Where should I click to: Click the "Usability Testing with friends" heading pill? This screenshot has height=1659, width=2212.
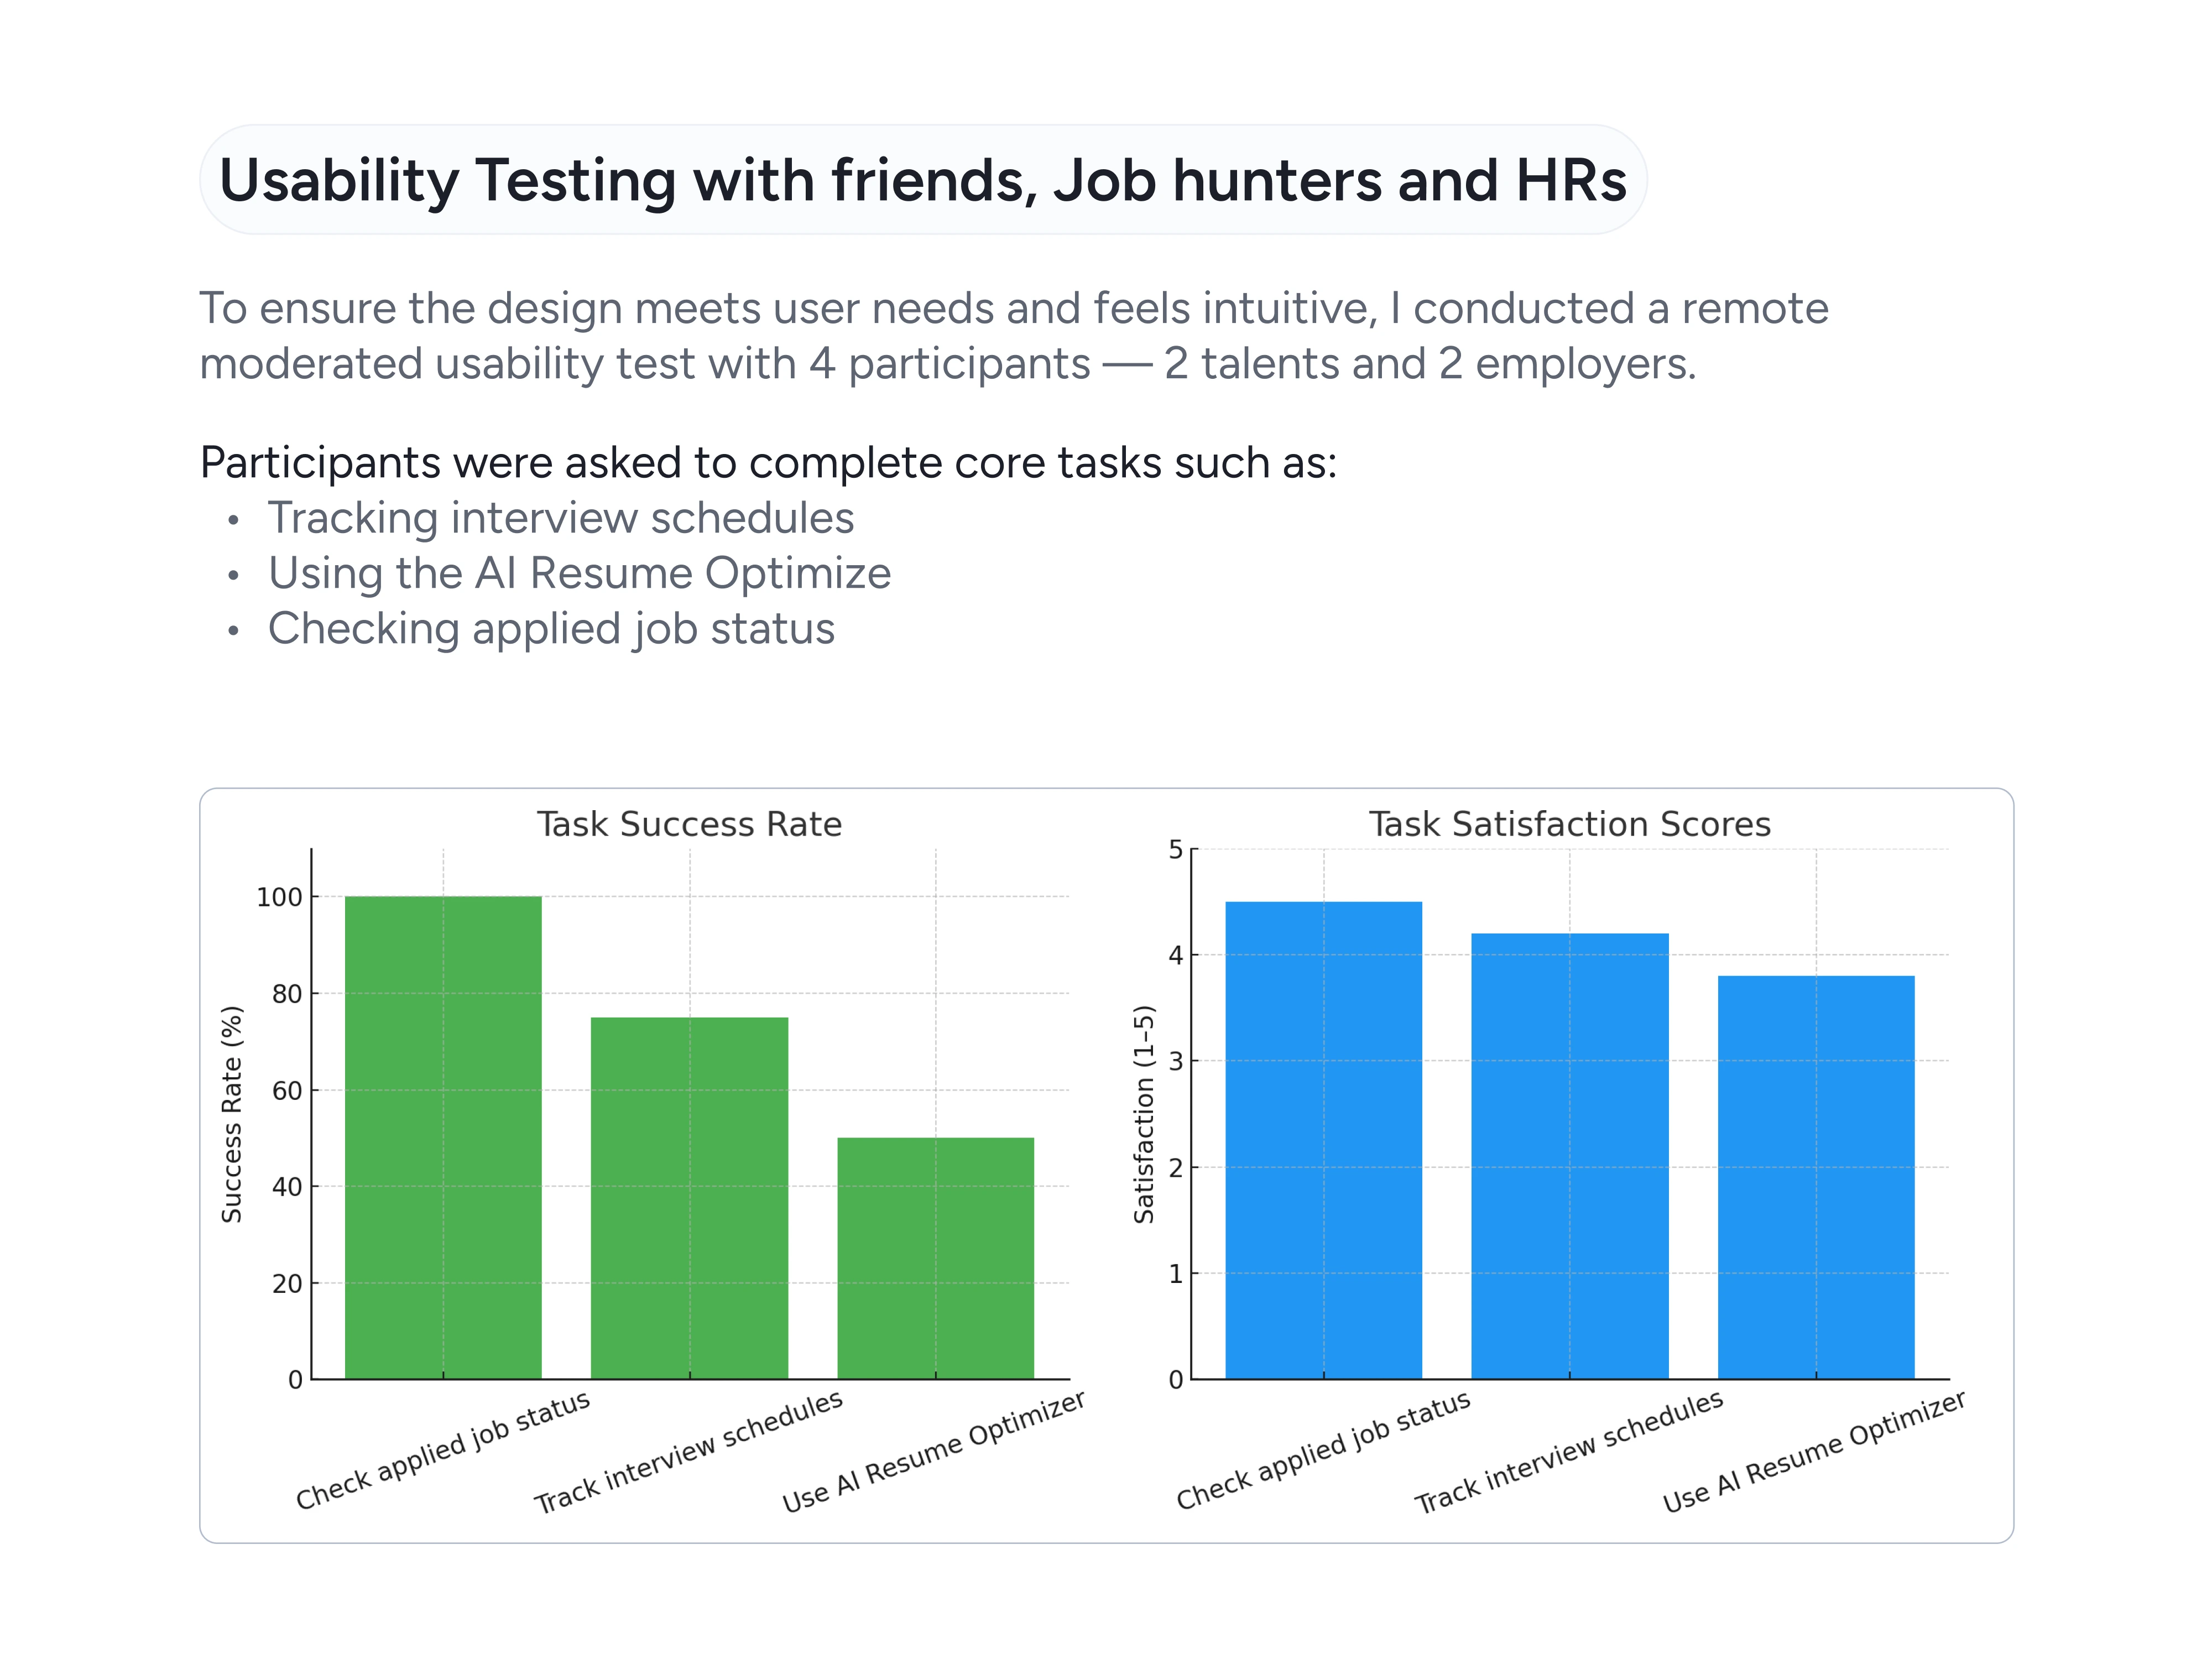[x=922, y=180]
